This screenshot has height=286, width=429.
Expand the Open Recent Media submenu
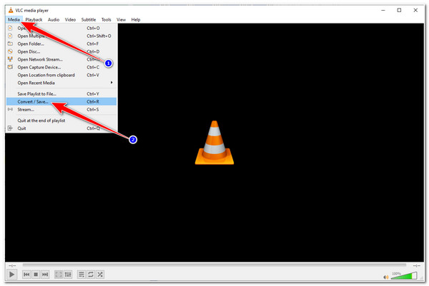coord(61,83)
